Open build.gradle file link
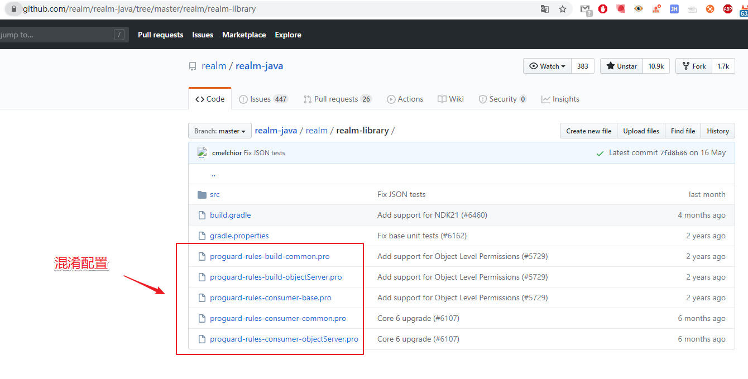Screen dimensions: 748x379 pyautogui.click(x=230, y=215)
